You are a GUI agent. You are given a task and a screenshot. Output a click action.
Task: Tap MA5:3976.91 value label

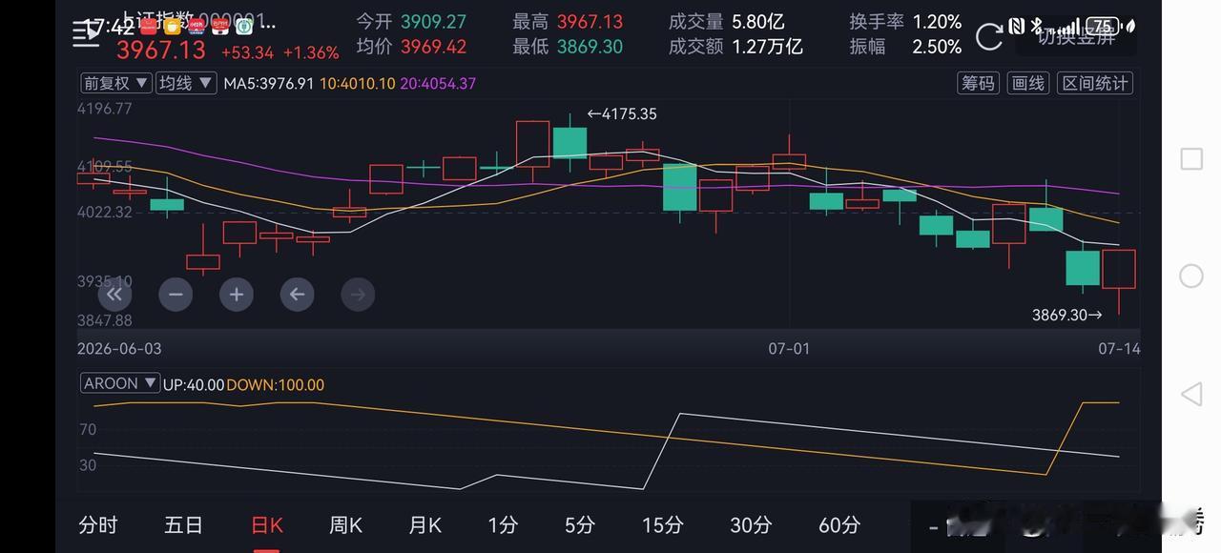pos(268,83)
